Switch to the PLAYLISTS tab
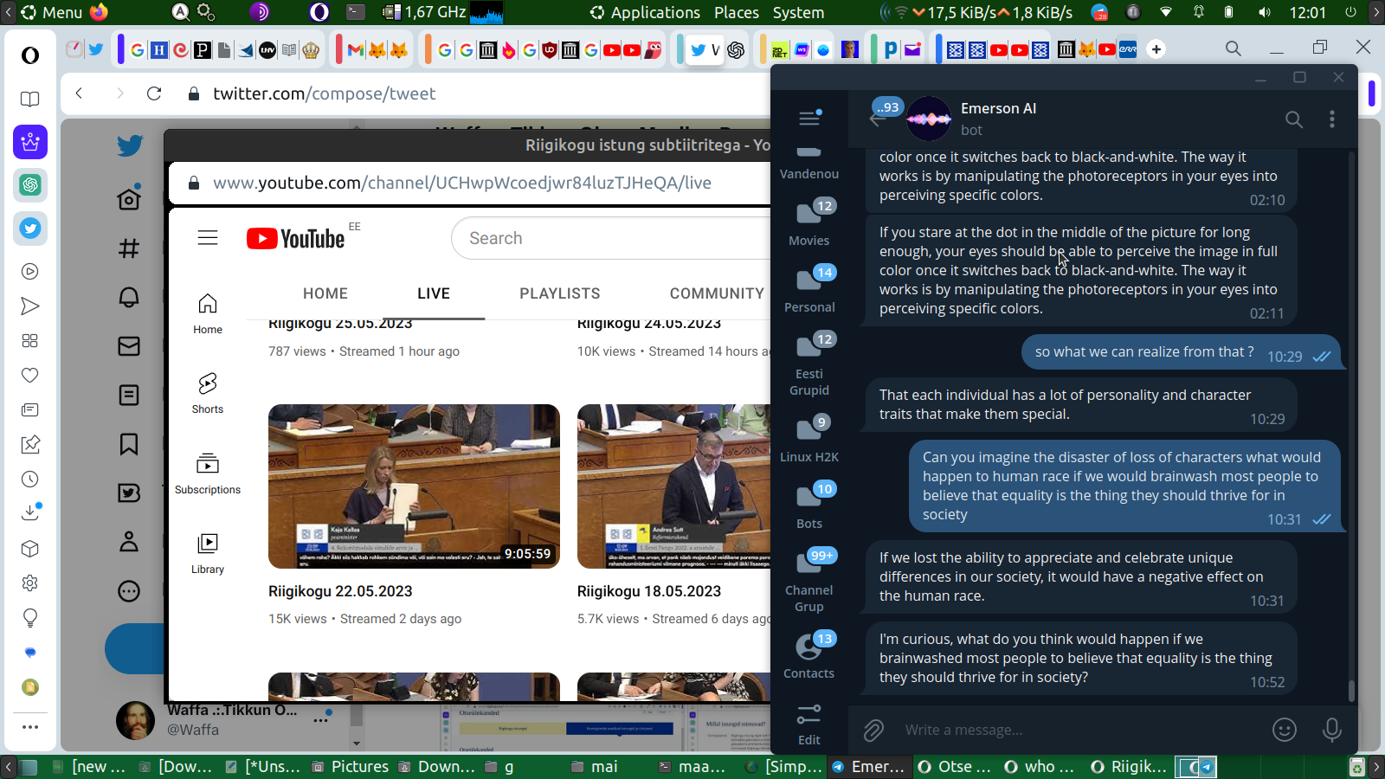Image resolution: width=1385 pixels, height=779 pixels. 559,293
